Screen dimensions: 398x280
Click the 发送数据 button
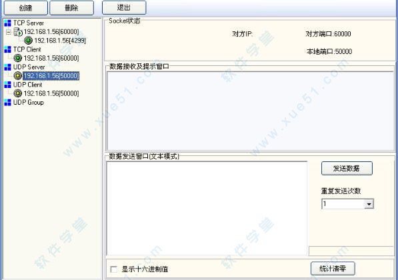click(x=347, y=168)
